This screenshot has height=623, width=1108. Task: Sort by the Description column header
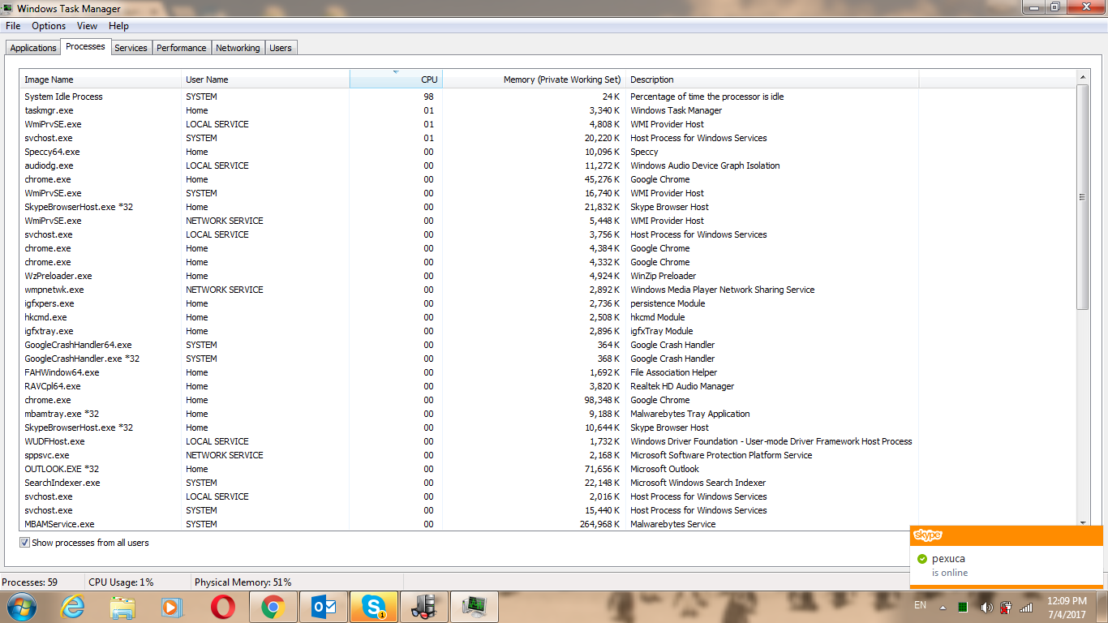(x=772, y=79)
